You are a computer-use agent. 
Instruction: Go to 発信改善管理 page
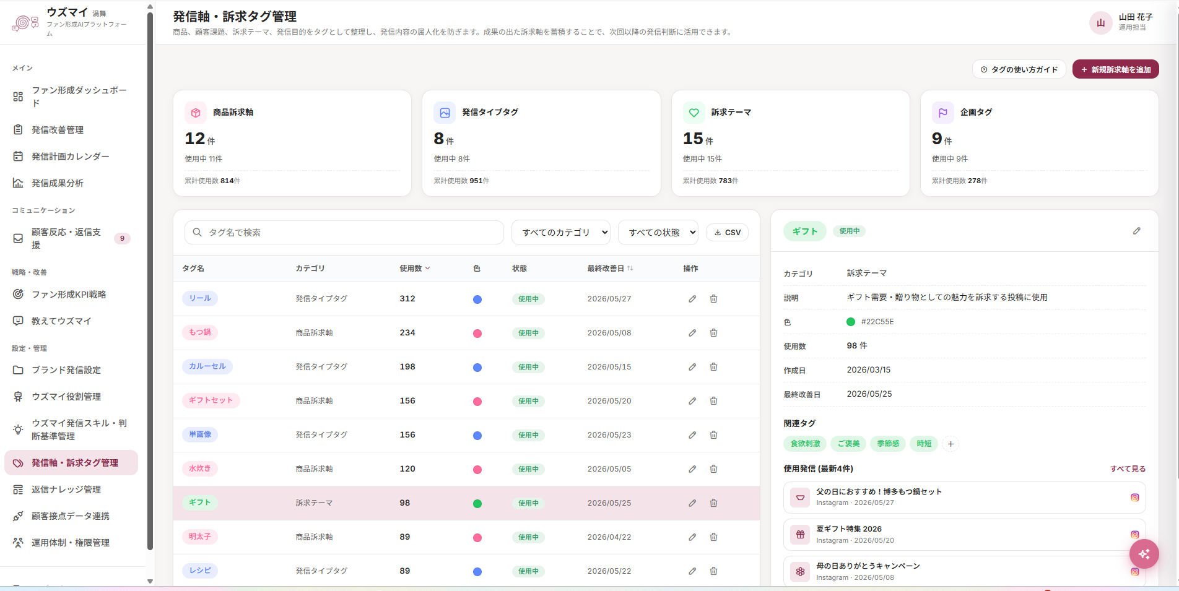71,130
